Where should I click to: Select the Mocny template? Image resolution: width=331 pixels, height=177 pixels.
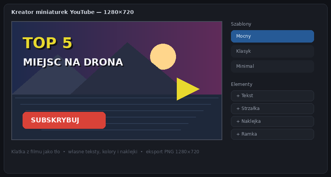[272, 36]
